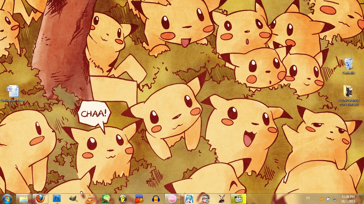This screenshot has height=204, width=364.
Task: Click the blue and orange 'm' taskbar icon
Action: (139, 199)
